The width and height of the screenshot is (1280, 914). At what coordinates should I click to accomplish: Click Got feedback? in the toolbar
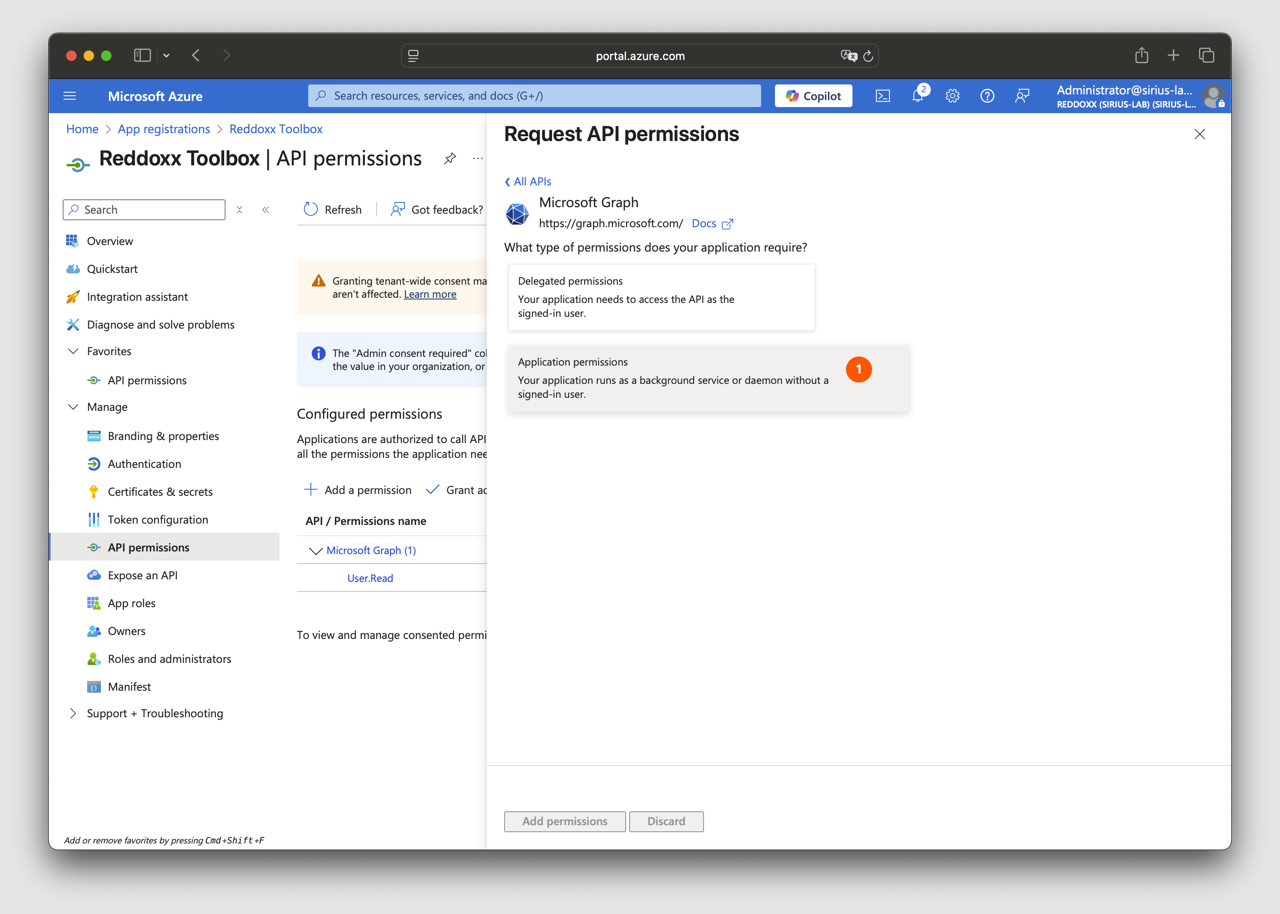[437, 209]
